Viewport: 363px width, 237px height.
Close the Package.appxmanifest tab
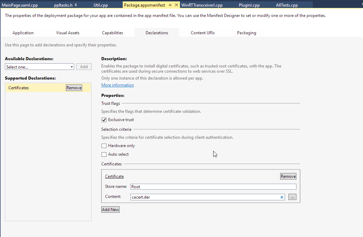[x=176, y=5]
